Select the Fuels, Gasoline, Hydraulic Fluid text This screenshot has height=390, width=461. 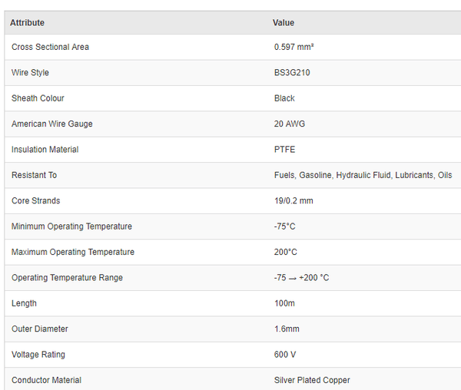click(333, 175)
